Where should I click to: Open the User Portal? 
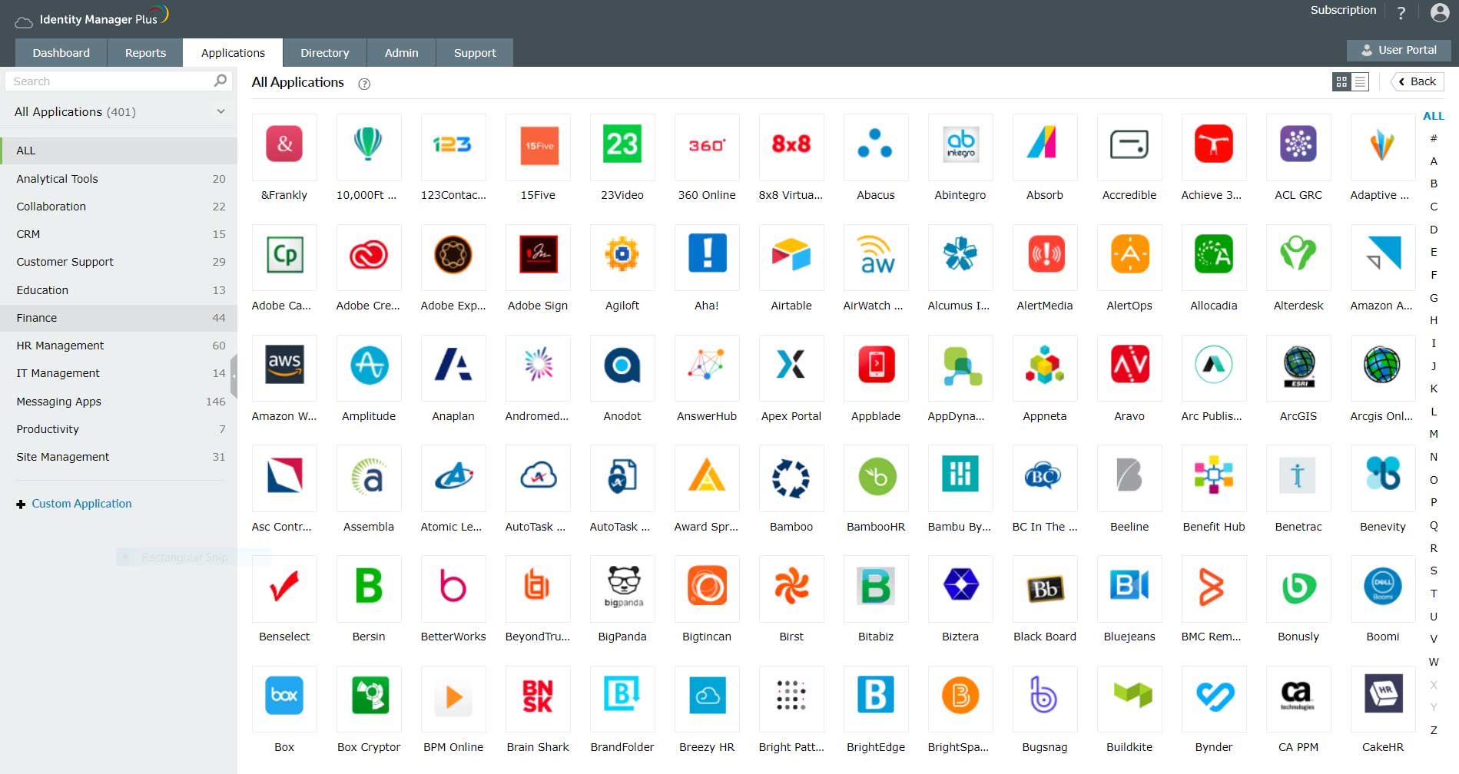1399,50
